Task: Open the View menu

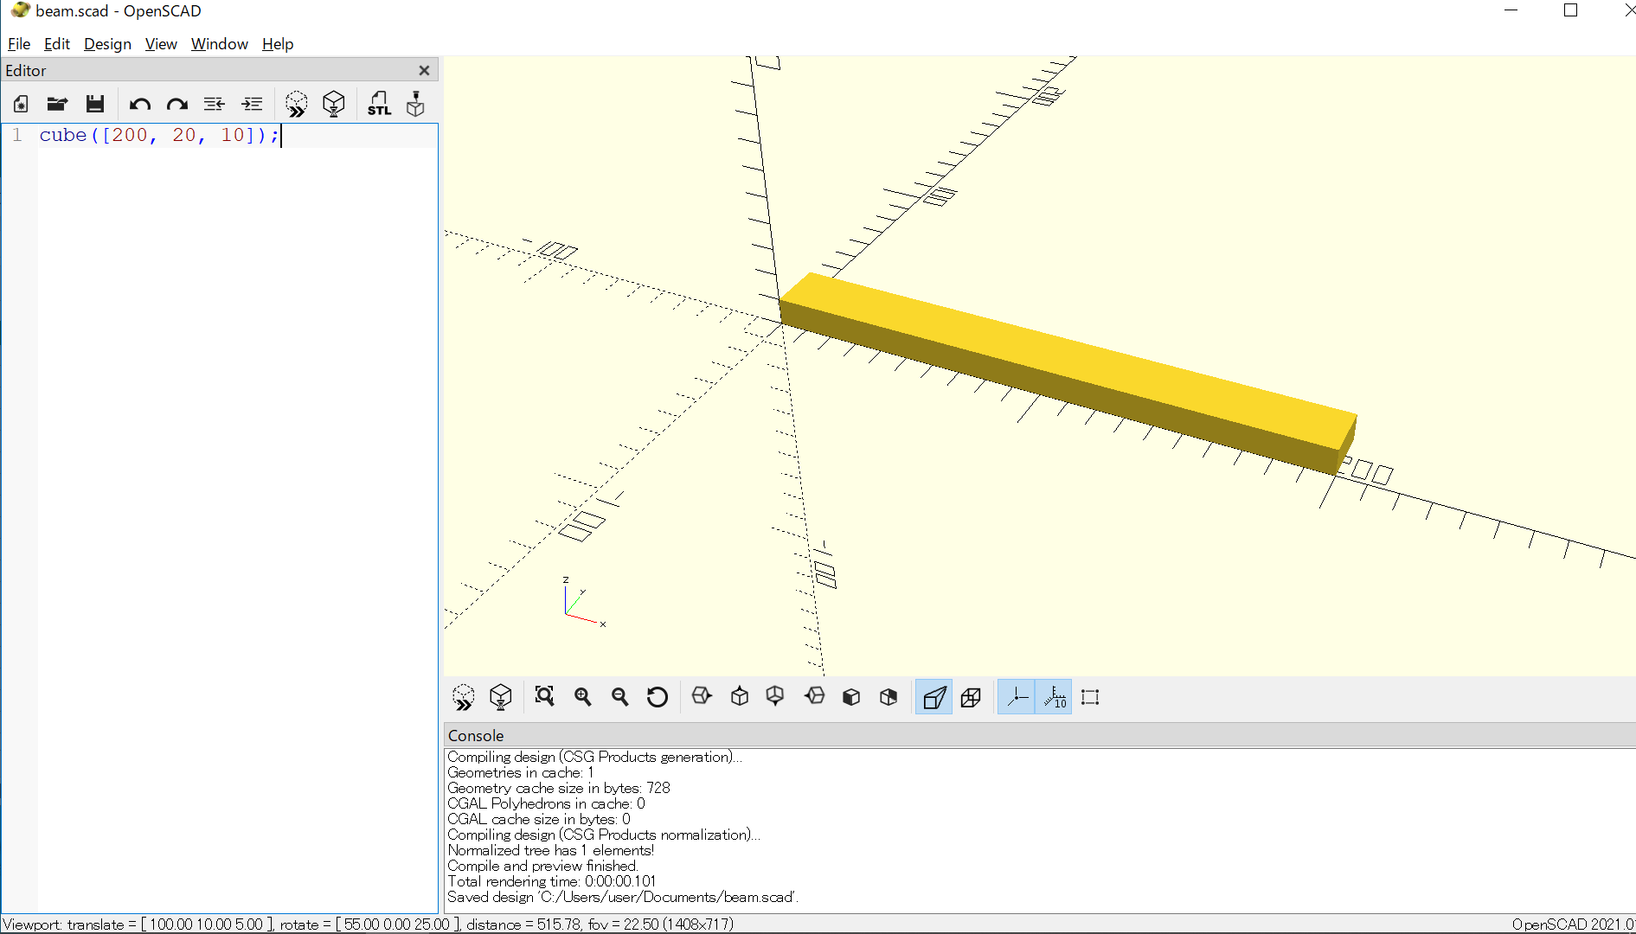Action: (161, 44)
